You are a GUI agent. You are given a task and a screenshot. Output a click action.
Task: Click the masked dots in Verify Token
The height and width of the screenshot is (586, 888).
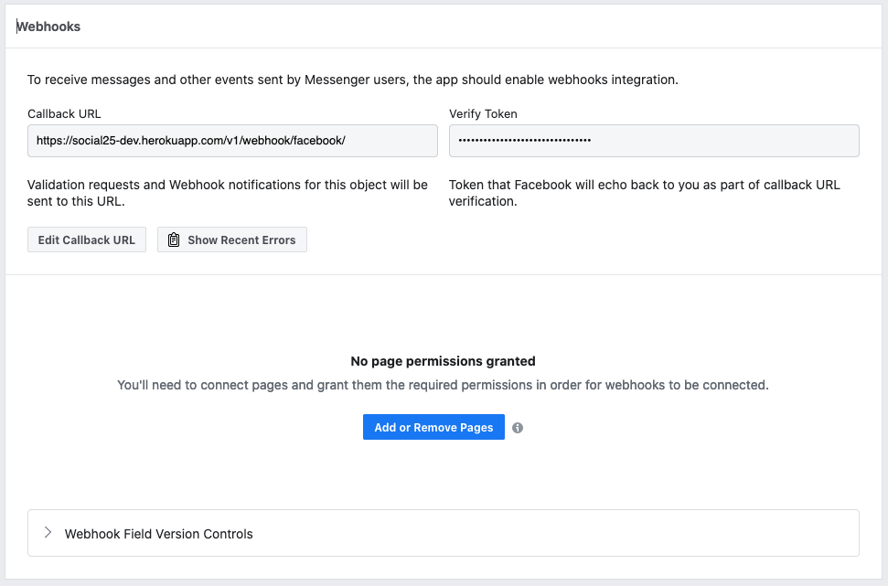tap(524, 141)
